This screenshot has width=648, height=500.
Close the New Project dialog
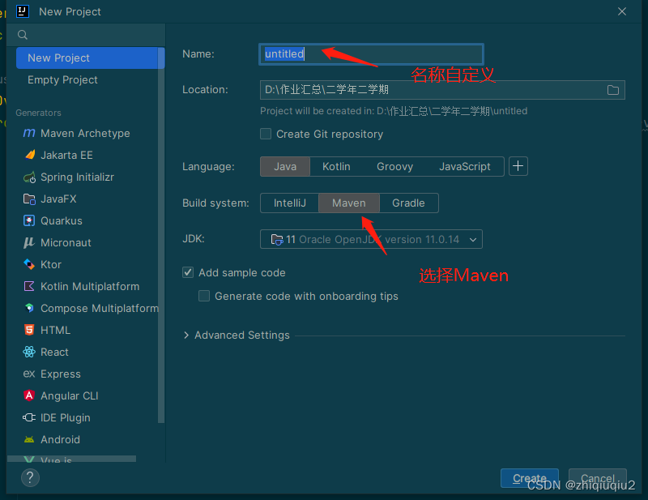[x=622, y=11]
